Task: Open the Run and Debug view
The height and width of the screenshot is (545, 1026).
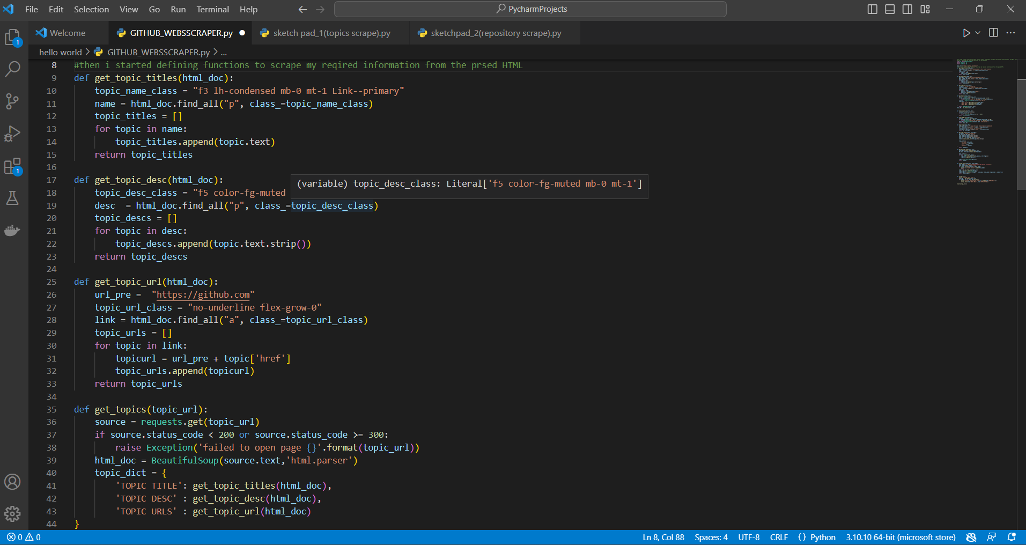Action: click(x=12, y=134)
